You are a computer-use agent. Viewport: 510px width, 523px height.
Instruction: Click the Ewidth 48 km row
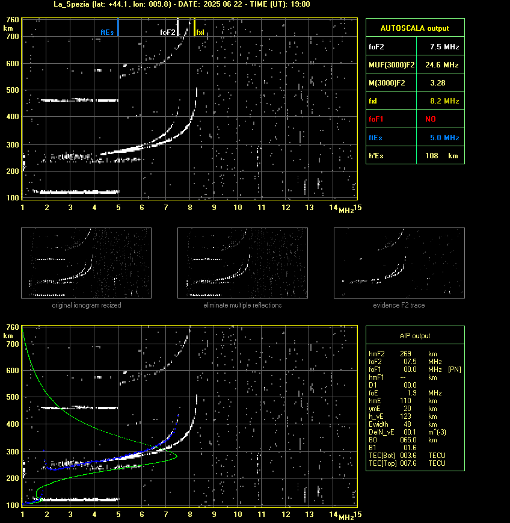pos(403,424)
